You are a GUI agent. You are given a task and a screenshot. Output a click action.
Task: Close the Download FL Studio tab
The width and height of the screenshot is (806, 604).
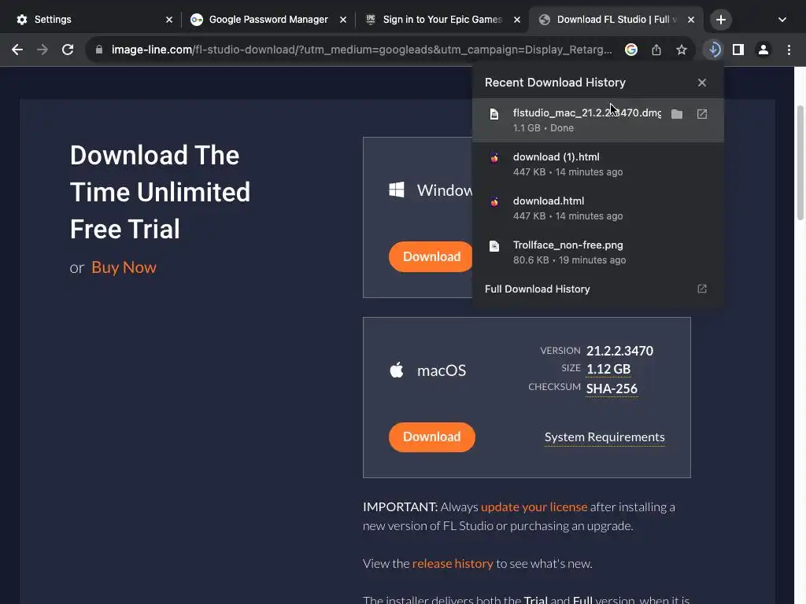click(x=691, y=20)
